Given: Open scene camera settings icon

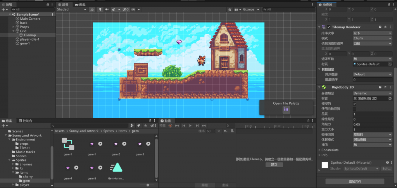Looking at the screenshot, I should point(236,9).
